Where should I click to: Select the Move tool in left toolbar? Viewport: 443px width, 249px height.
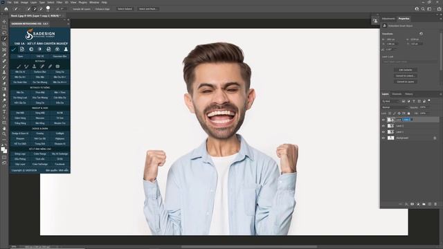(4, 21)
